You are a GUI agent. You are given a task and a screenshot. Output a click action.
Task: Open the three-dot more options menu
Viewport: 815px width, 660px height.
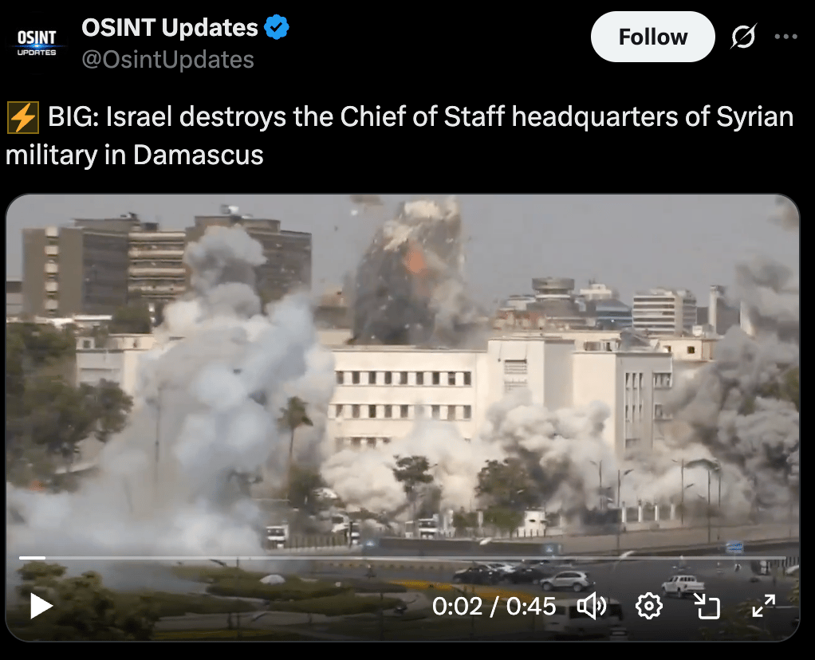[786, 37]
